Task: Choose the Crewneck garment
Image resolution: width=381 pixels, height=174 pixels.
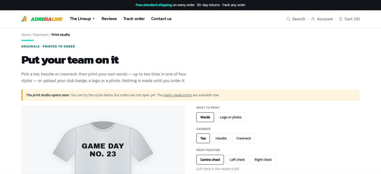Action: click(x=244, y=138)
